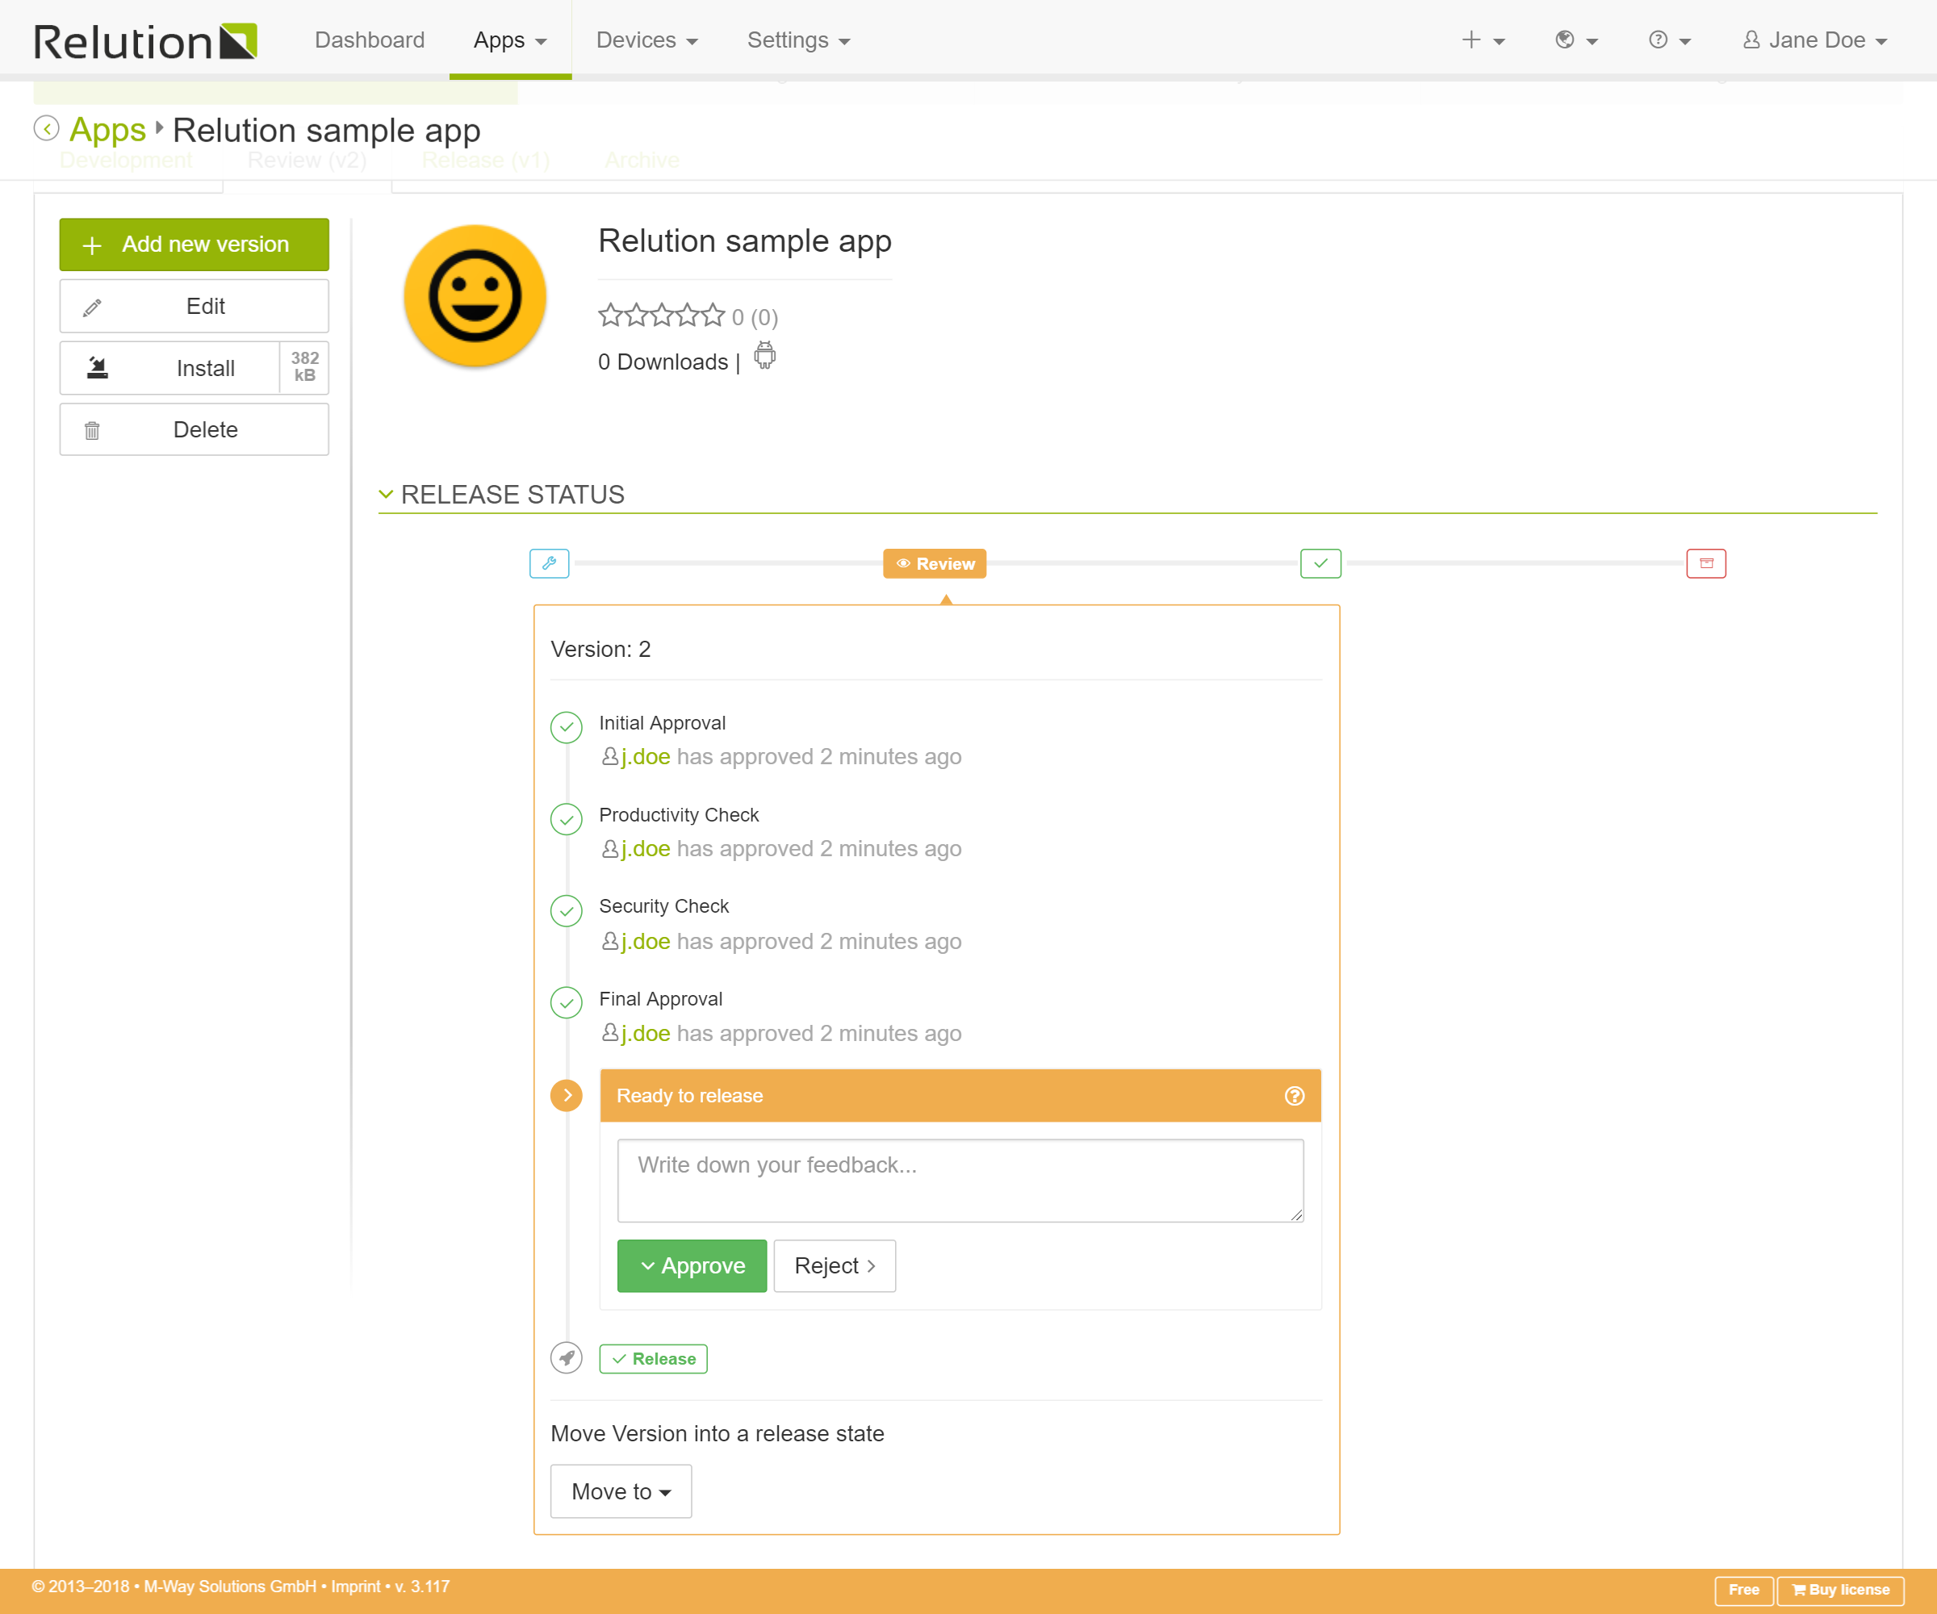
Task: Click the rocket release step icon
Action: (x=567, y=1357)
